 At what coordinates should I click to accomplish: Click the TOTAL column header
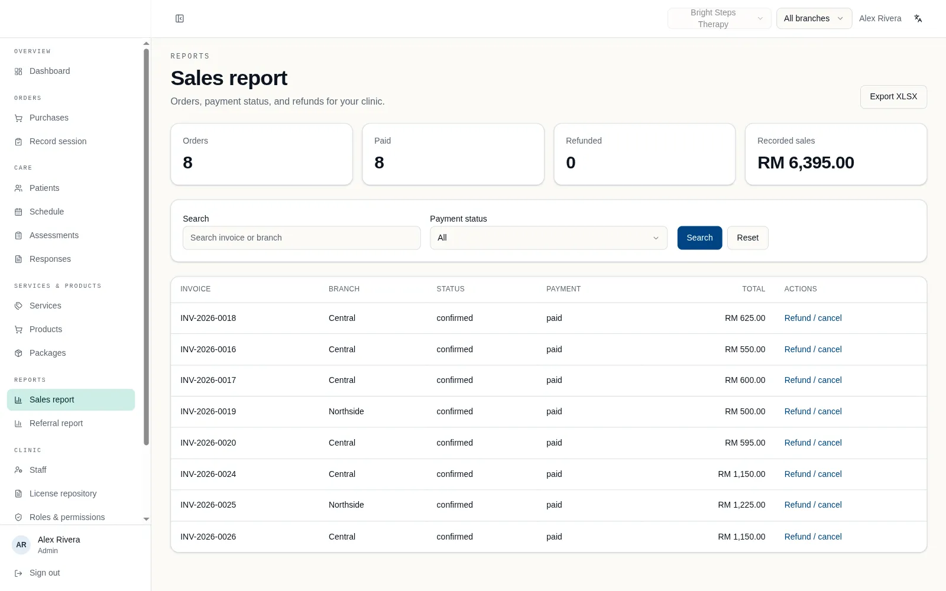753,289
